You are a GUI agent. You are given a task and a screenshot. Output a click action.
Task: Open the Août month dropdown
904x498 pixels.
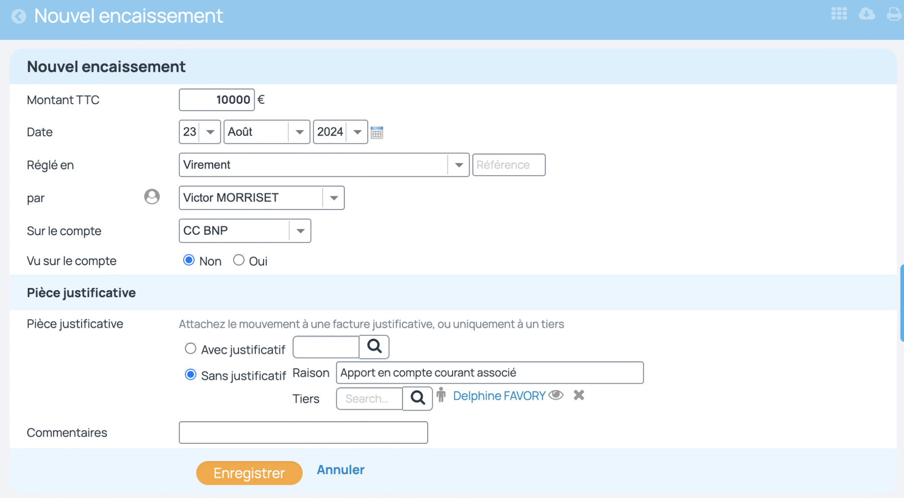(267, 132)
